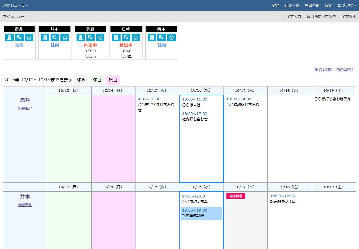Select the home icon on 井本's card
The image size is (359, 249).
(x=64, y=38)
